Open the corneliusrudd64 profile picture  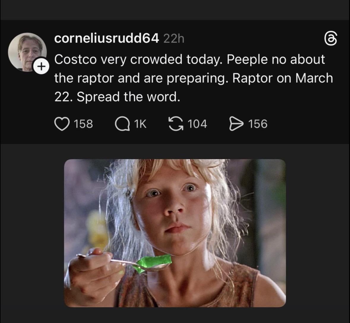pos(26,51)
